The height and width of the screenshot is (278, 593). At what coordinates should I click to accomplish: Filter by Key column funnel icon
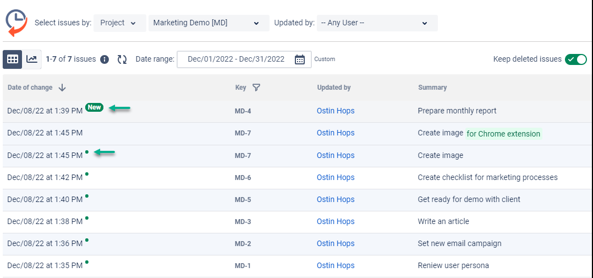tap(256, 88)
